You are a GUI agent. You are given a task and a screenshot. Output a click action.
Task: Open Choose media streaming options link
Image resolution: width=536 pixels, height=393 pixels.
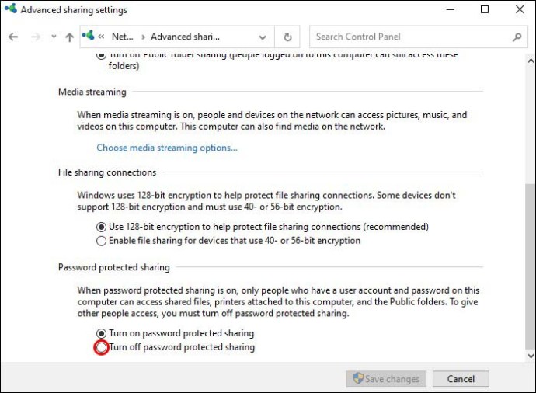[167, 148]
